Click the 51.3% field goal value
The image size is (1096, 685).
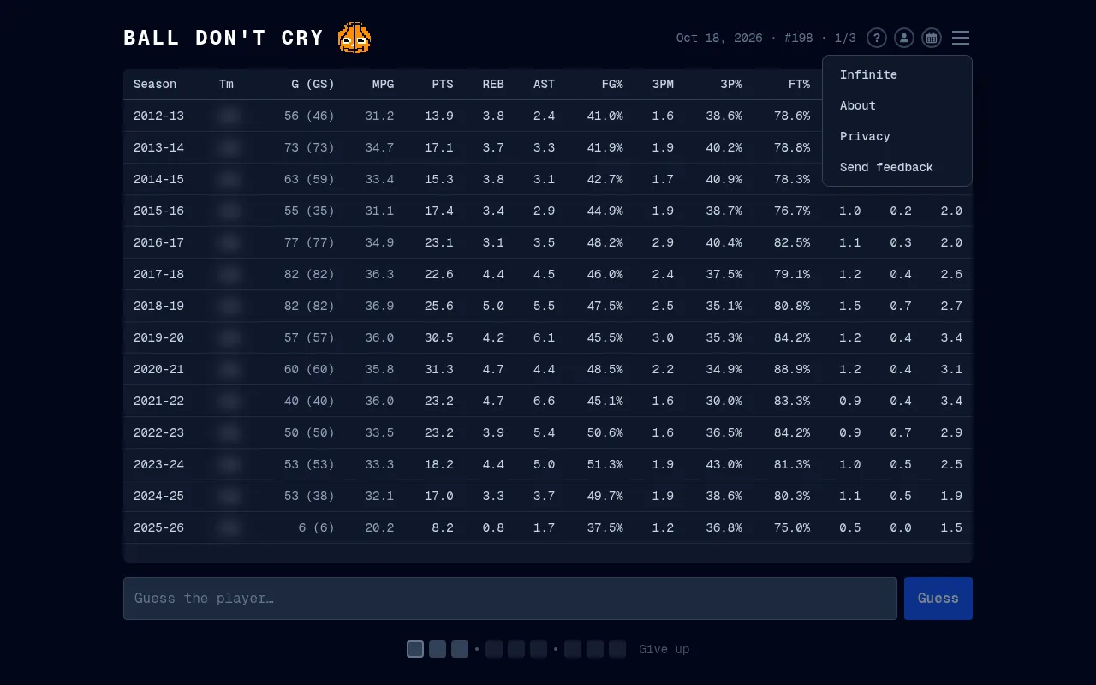605,464
